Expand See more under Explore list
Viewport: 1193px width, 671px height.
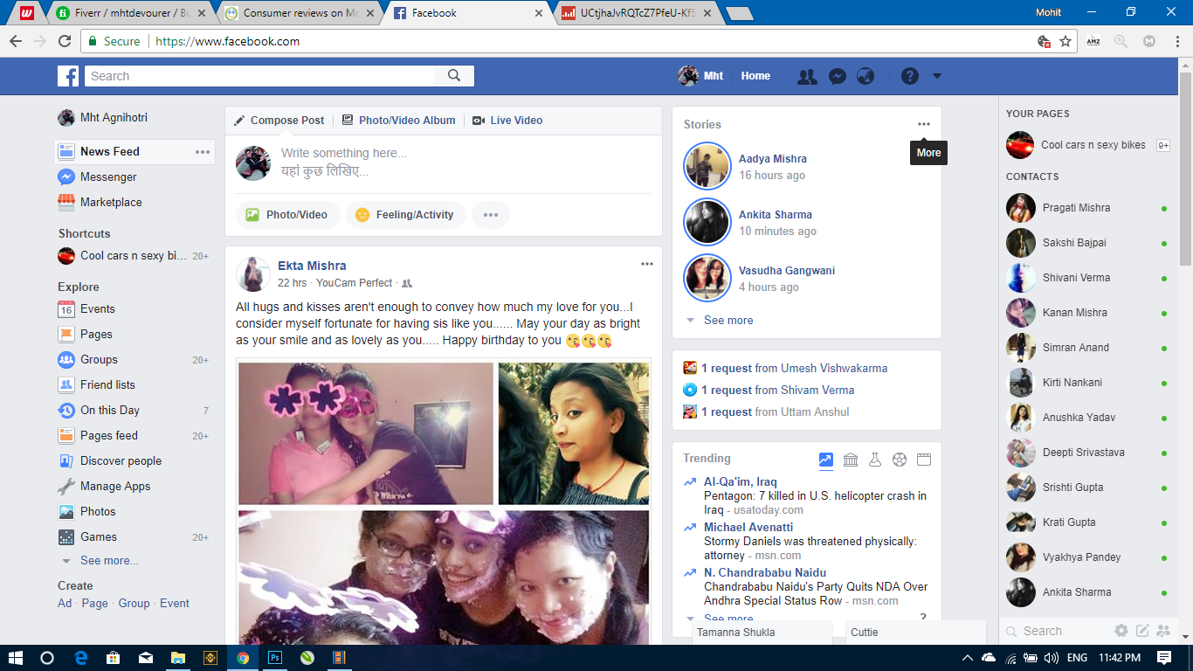108,561
